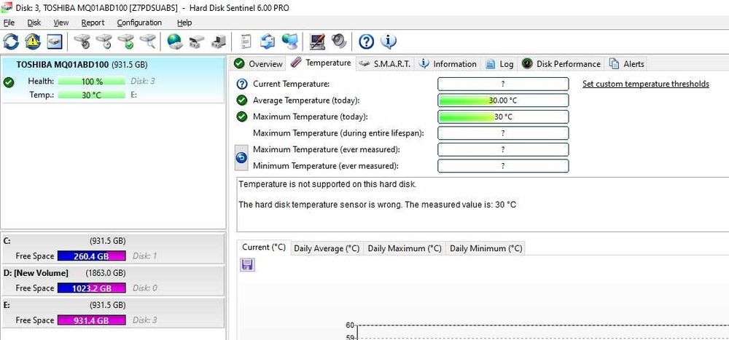
Task: Click green status check beside Health
Action: pos(8,82)
